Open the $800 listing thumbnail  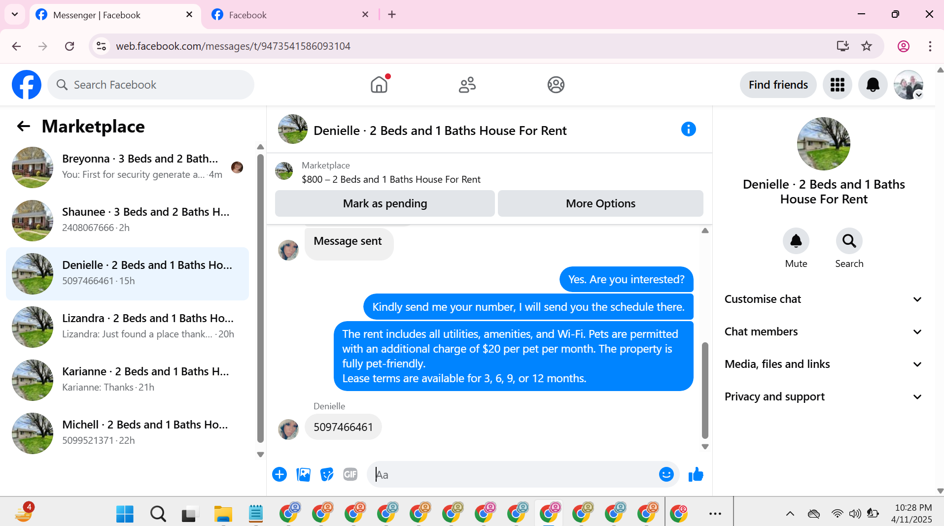point(284,171)
